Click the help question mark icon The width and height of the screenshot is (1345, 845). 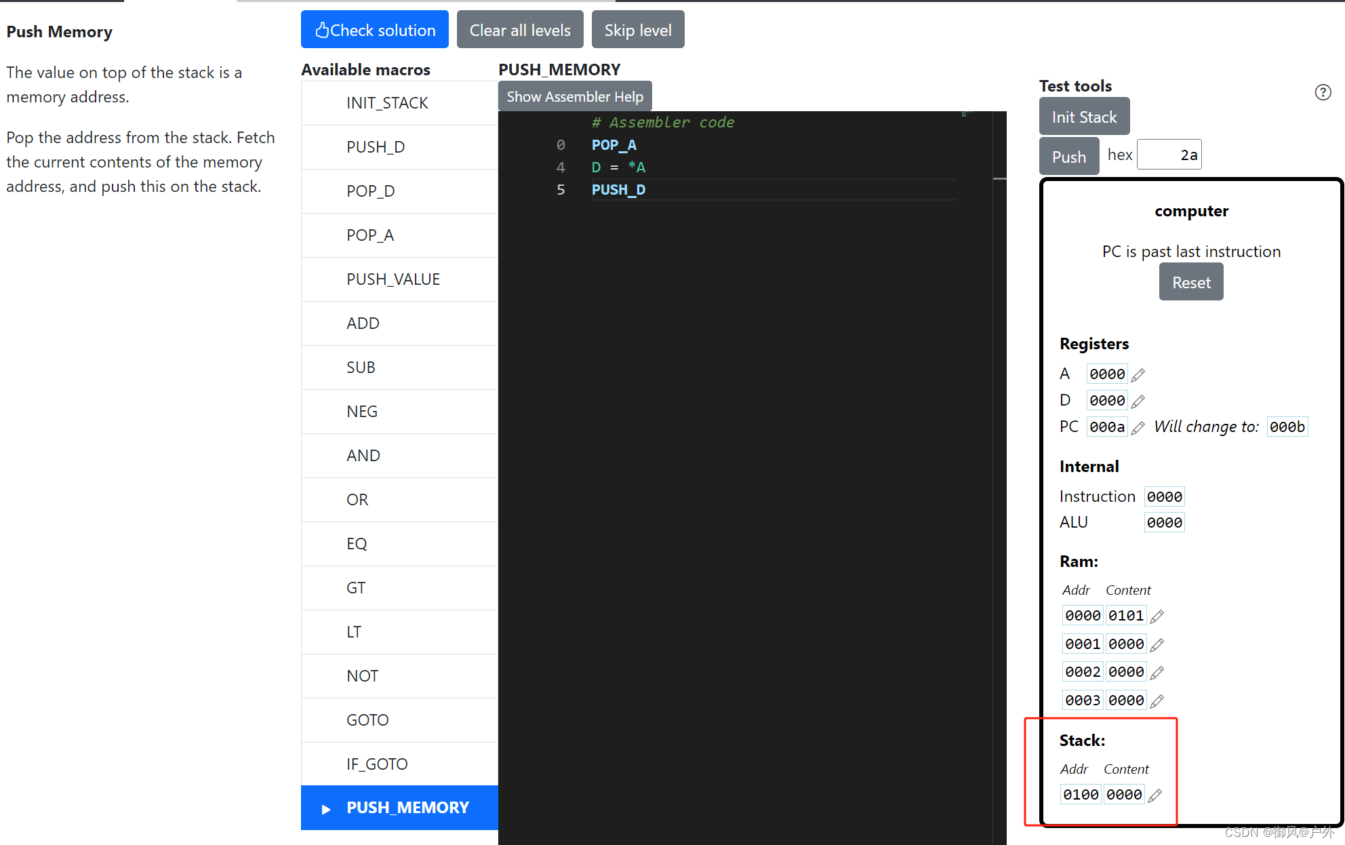[x=1323, y=92]
